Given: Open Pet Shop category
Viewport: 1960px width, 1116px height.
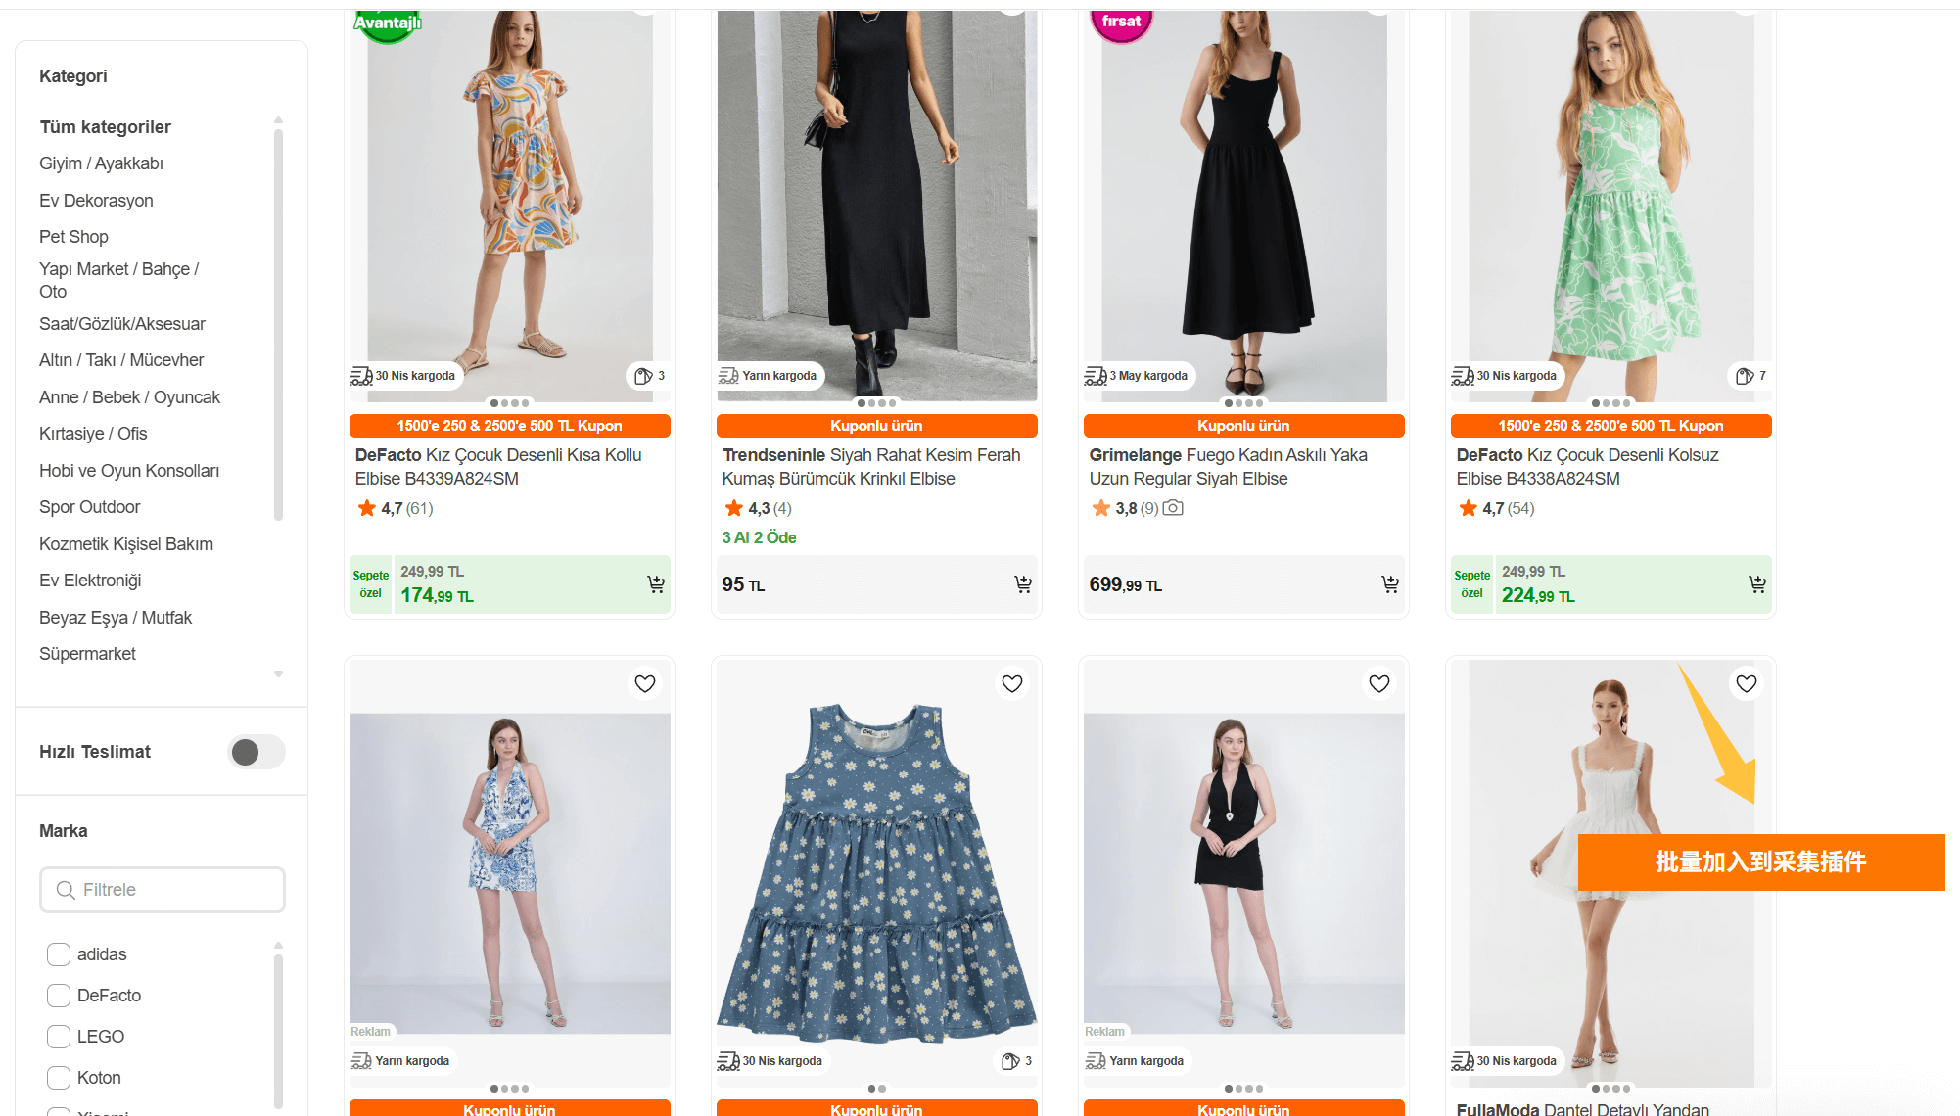Looking at the screenshot, I should (73, 237).
